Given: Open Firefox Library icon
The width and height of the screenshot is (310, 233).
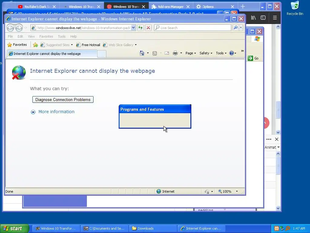Looking at the screenshot, I should click(x=253, y=18).
